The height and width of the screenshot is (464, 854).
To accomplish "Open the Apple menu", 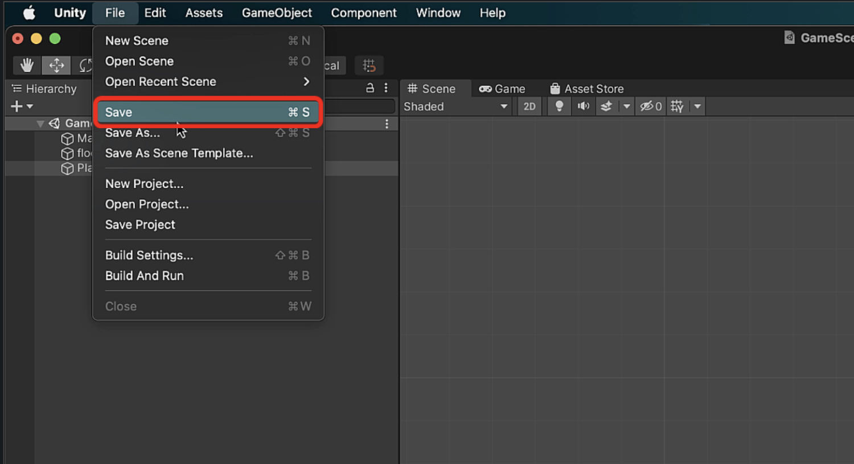I will 29,13.
